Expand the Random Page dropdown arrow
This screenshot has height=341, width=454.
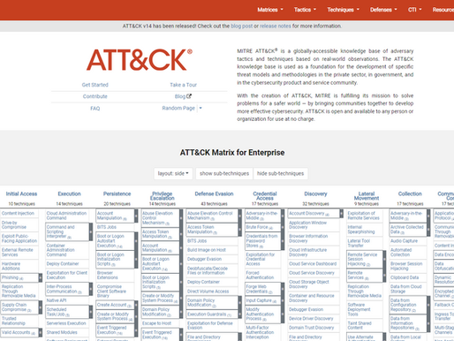point(201,108)
